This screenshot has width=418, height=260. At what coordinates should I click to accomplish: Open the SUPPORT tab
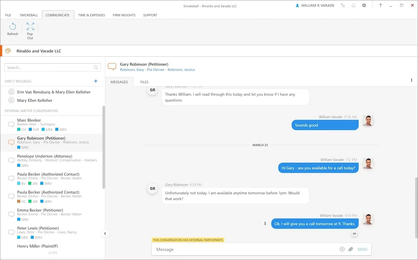coord(150,15)
